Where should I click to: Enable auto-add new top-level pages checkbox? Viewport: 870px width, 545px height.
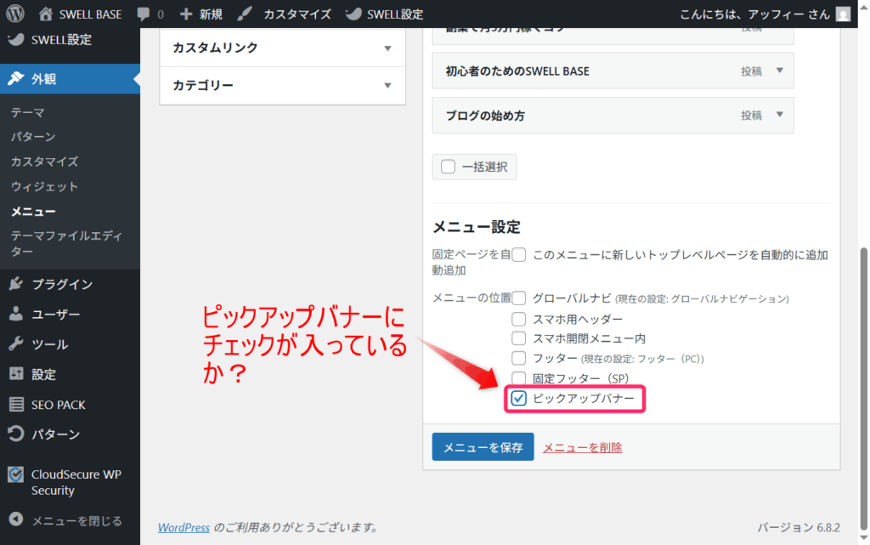click(519, 255)
